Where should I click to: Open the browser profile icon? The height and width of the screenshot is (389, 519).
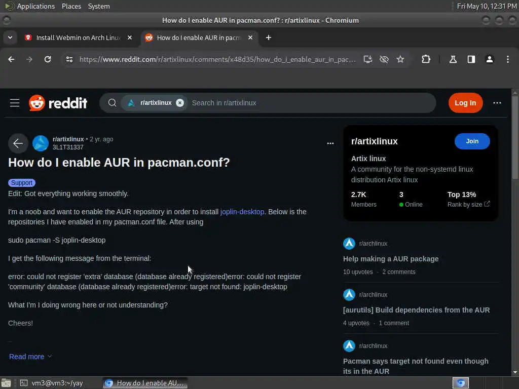490,59
